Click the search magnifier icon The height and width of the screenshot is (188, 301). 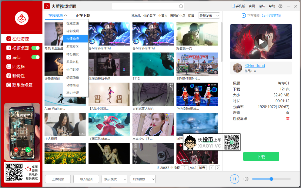click(181, 6)
